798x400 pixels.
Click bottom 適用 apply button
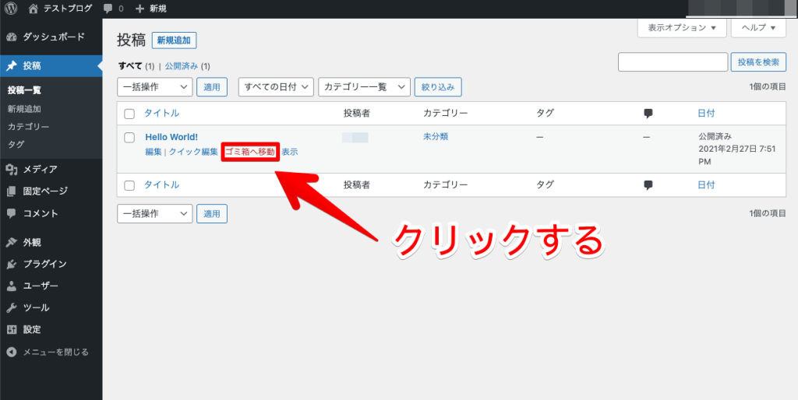point(212,213)
